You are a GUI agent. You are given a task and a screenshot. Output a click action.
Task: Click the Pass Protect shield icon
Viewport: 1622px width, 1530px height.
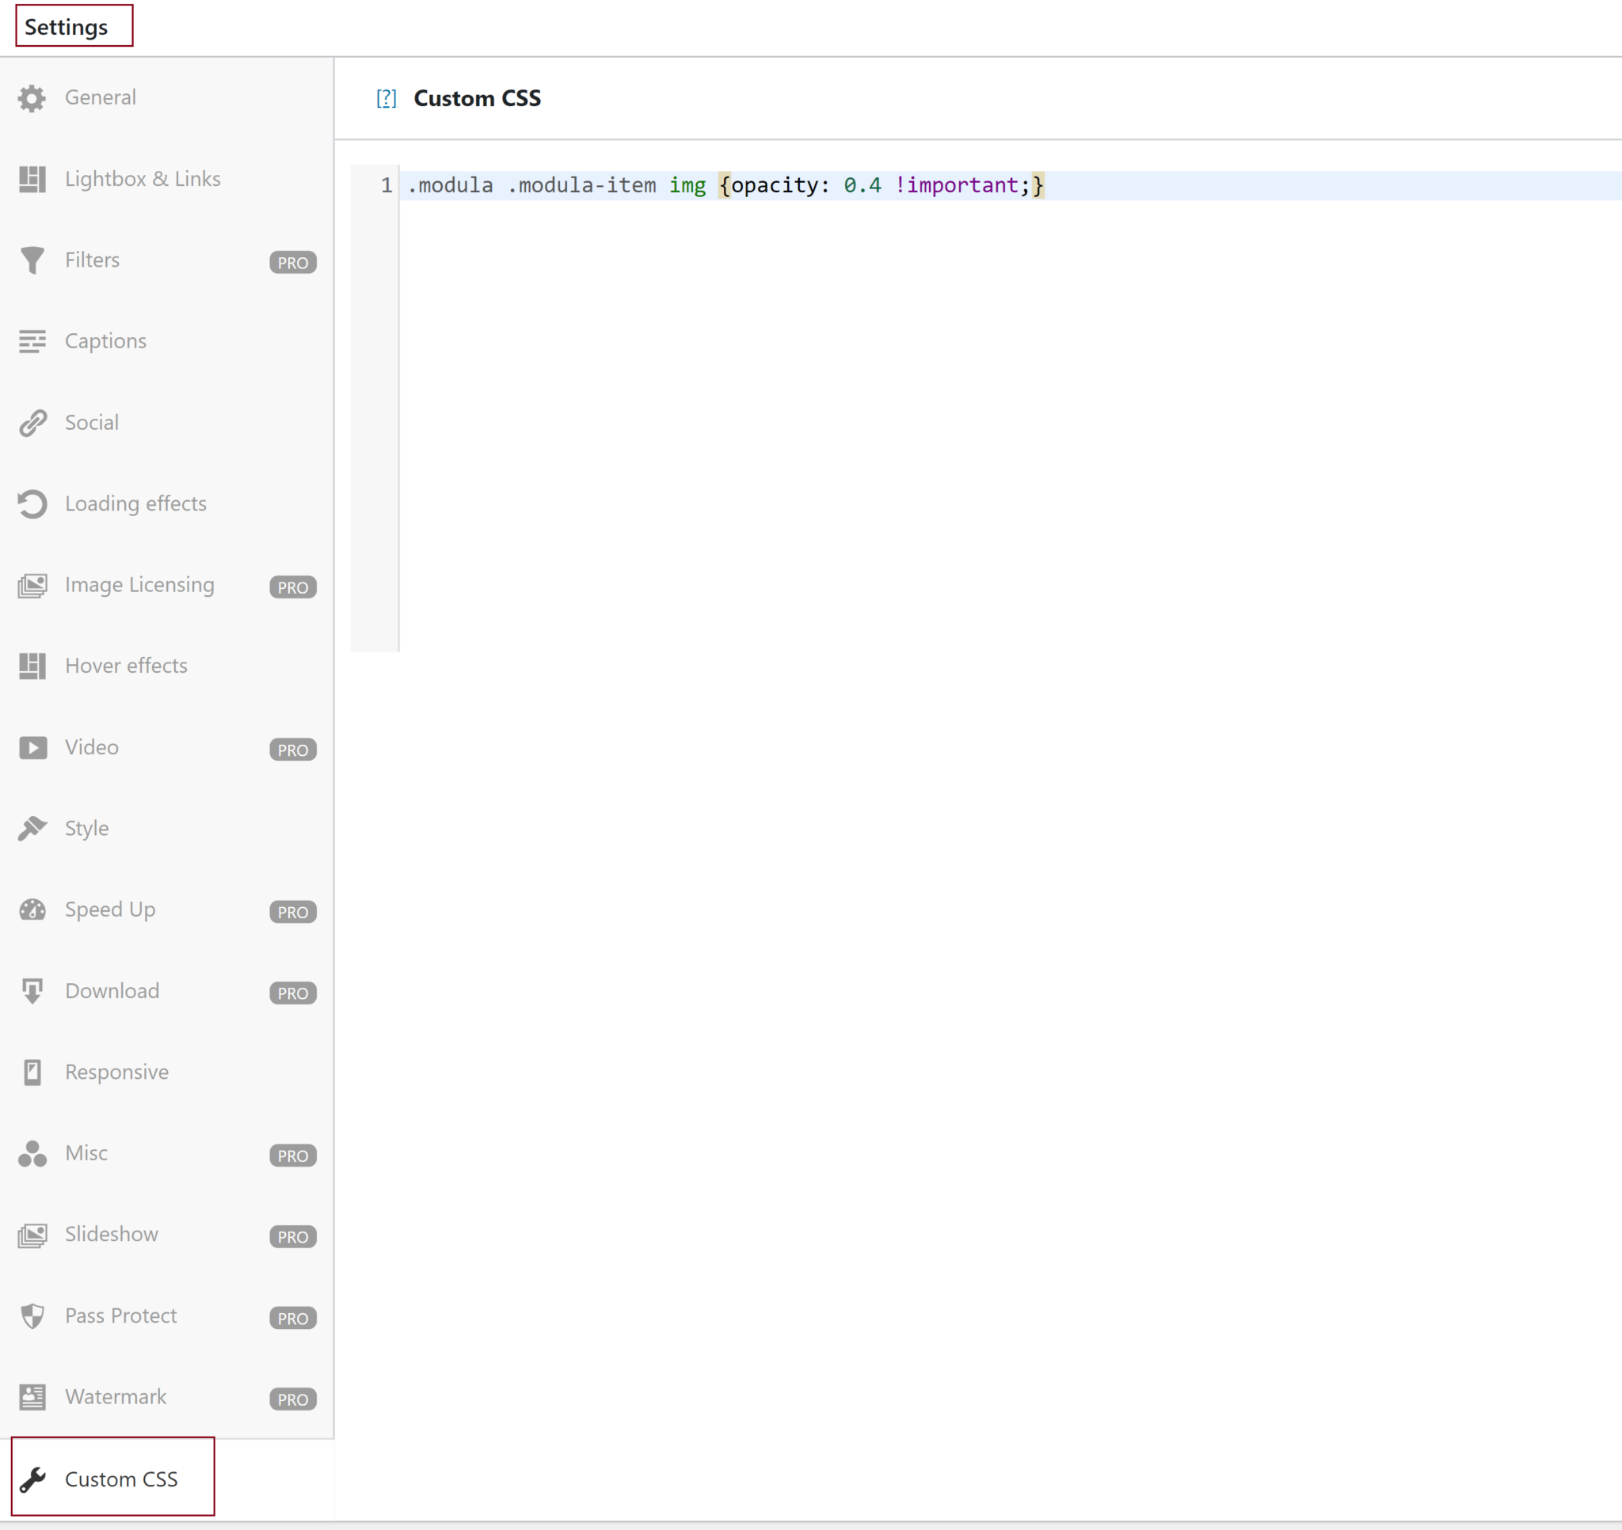32,1315
